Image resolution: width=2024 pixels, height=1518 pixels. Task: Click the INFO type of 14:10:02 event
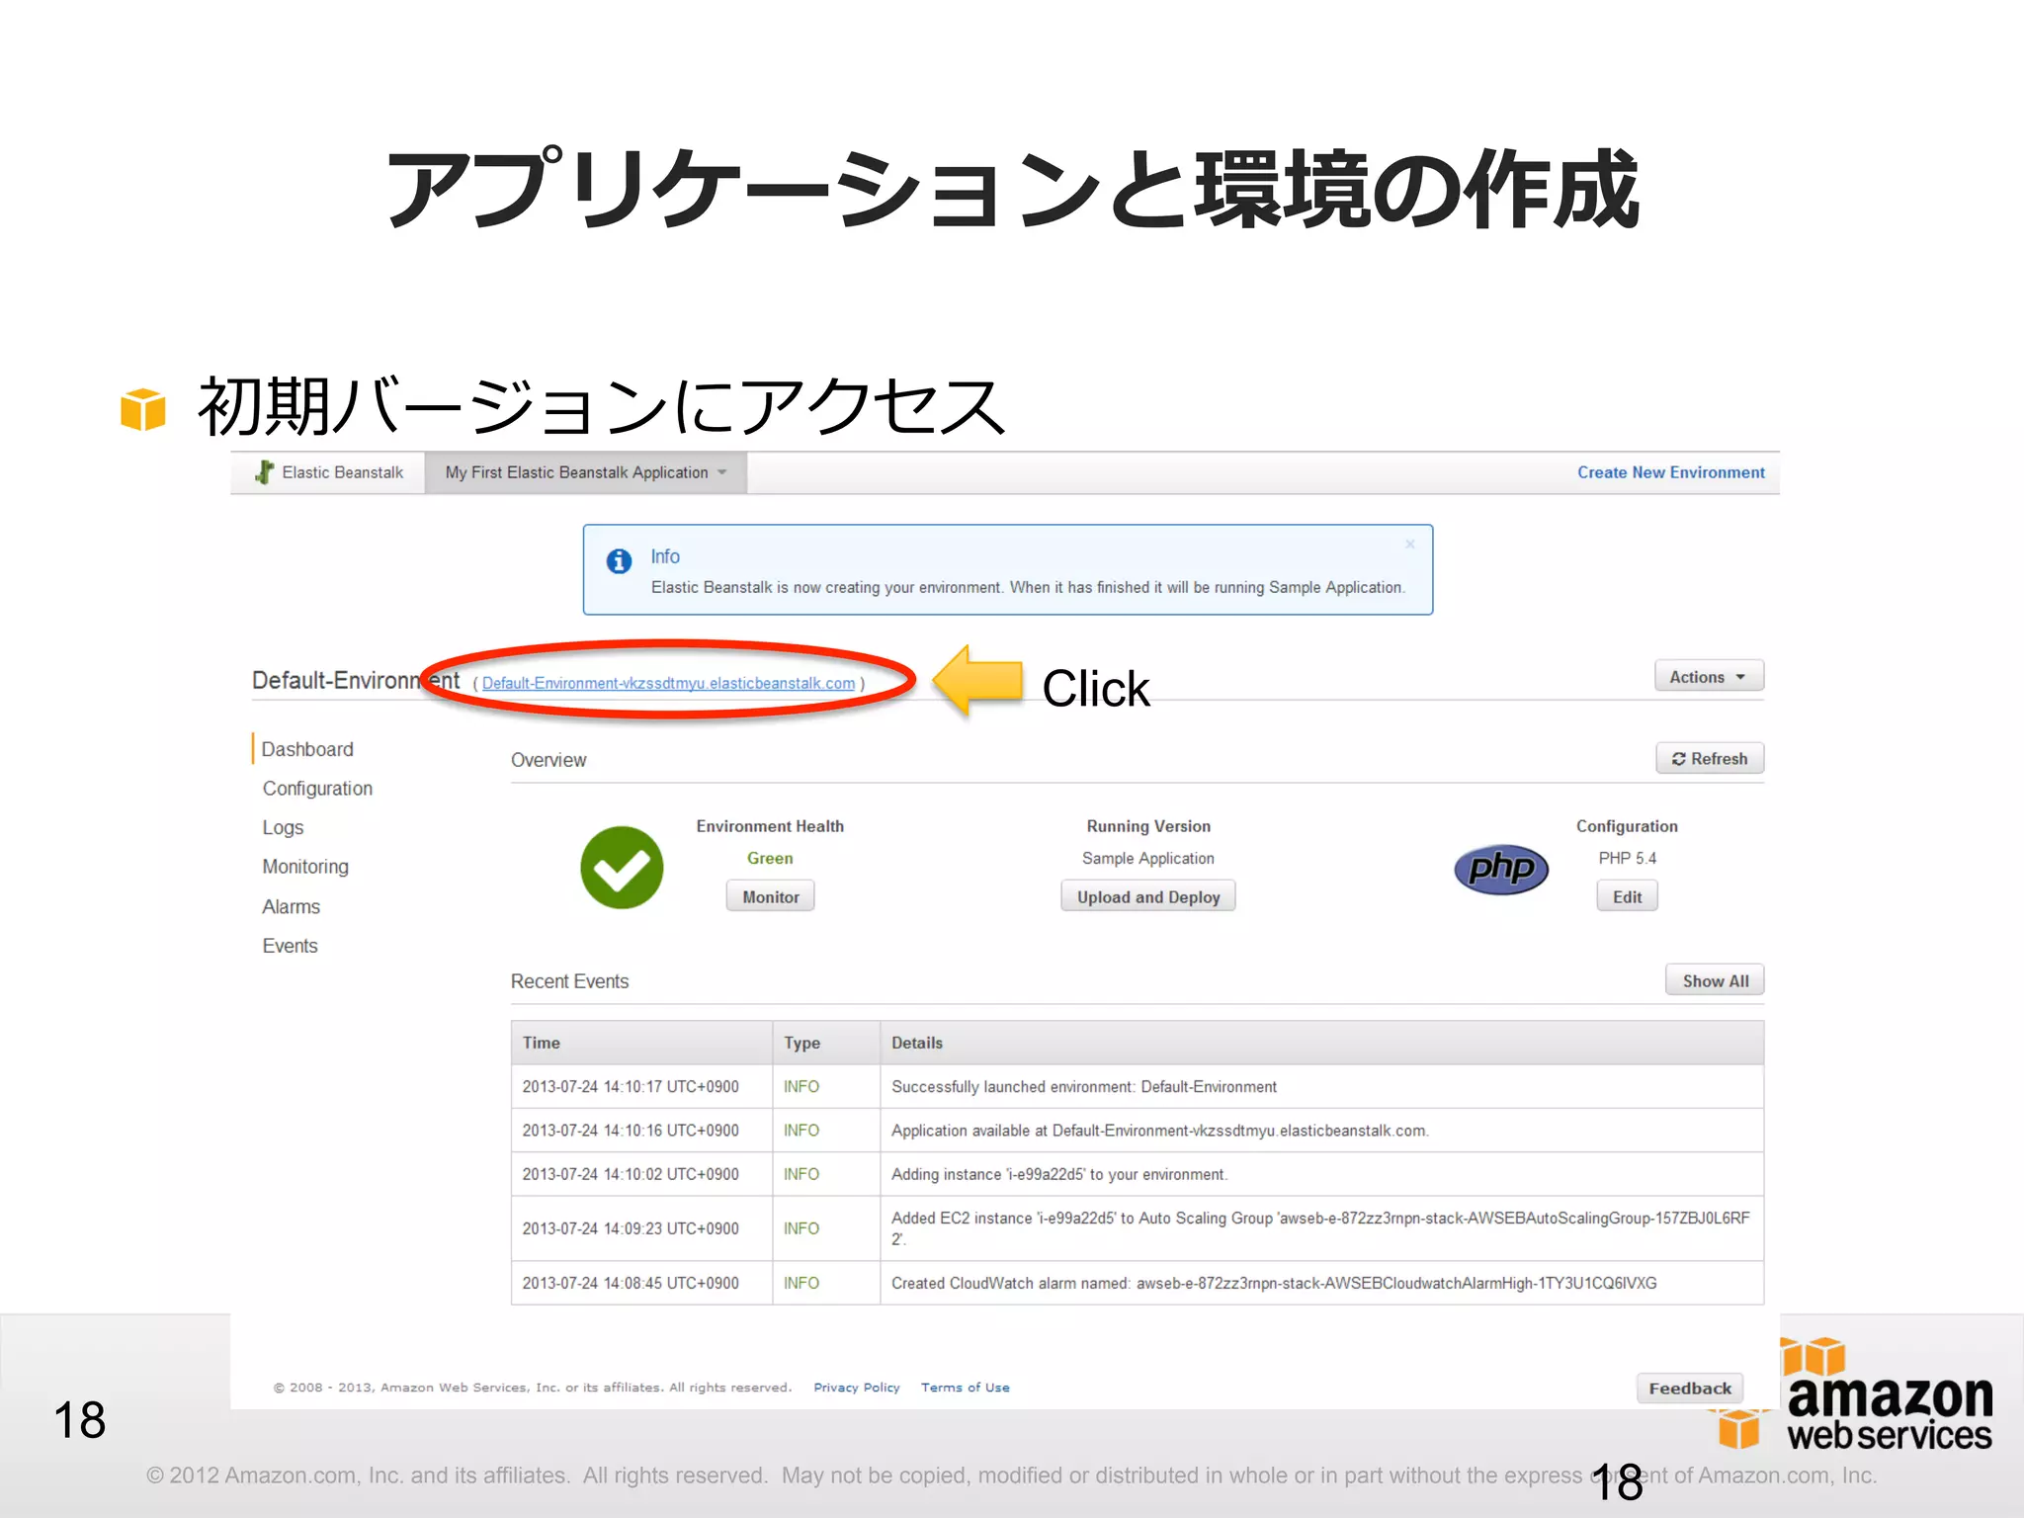(x=801, y=1174)
